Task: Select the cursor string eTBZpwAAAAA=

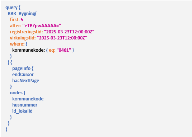Action: (x=42, y=26)
